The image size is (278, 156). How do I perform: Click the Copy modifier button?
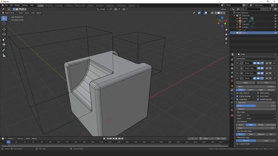click(x=266, y=83)
